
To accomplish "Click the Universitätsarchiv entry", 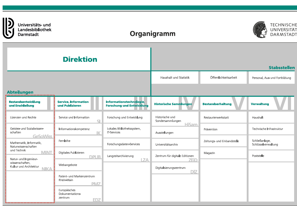I will 175,145.
